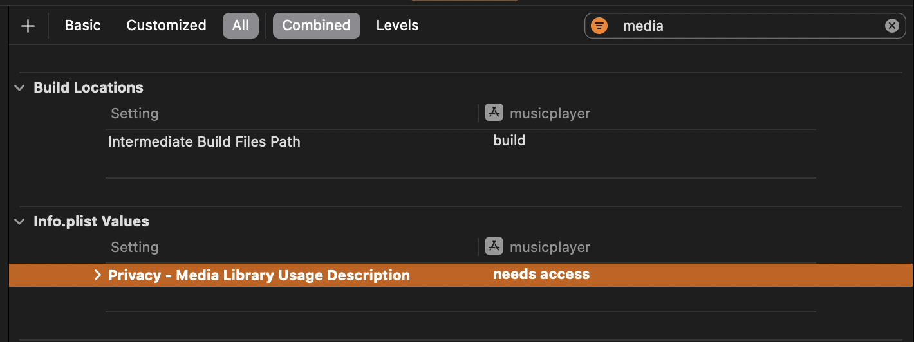This screenshot has width=914, height=342.
Task: Click the needs access value
Action: point(541,274)
